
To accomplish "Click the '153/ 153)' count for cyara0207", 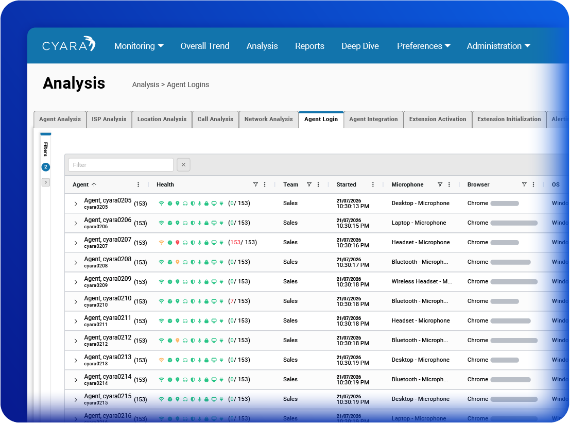I will point(243,243).
